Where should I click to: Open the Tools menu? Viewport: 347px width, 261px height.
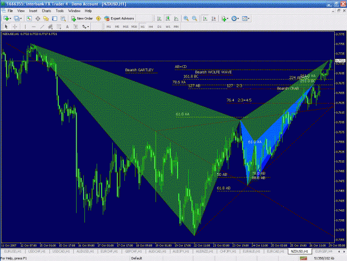coord(60,11)
